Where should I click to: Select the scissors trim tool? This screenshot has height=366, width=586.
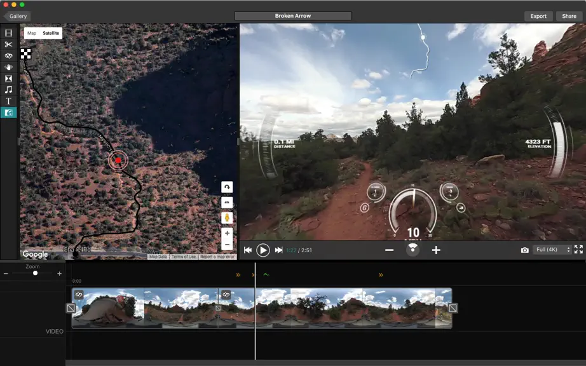[x=8, y=44]
